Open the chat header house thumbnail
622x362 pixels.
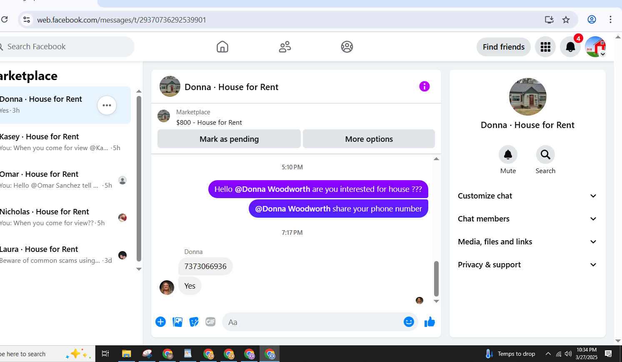coord(170,86)
